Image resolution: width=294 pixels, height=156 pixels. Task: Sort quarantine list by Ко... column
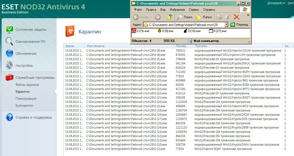click(x=287, y=46)
